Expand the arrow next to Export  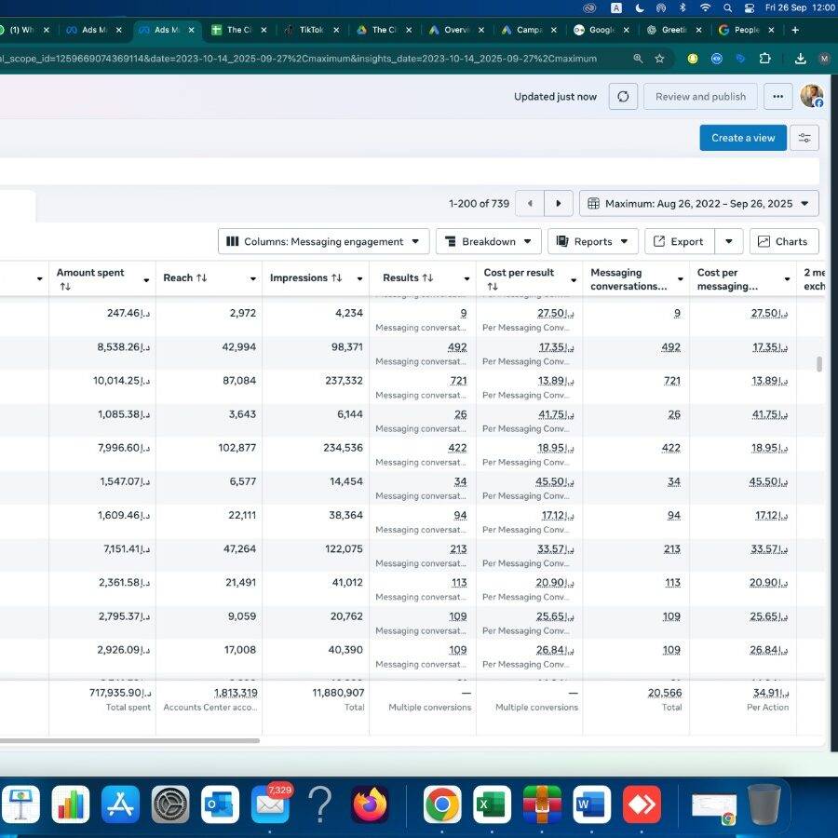(x=729, y=241)
